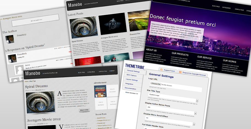The width and height of the screenshot is (251, 129).
Task: Click Anna's placeholder avatar in the comments
Action: [20, 70]
